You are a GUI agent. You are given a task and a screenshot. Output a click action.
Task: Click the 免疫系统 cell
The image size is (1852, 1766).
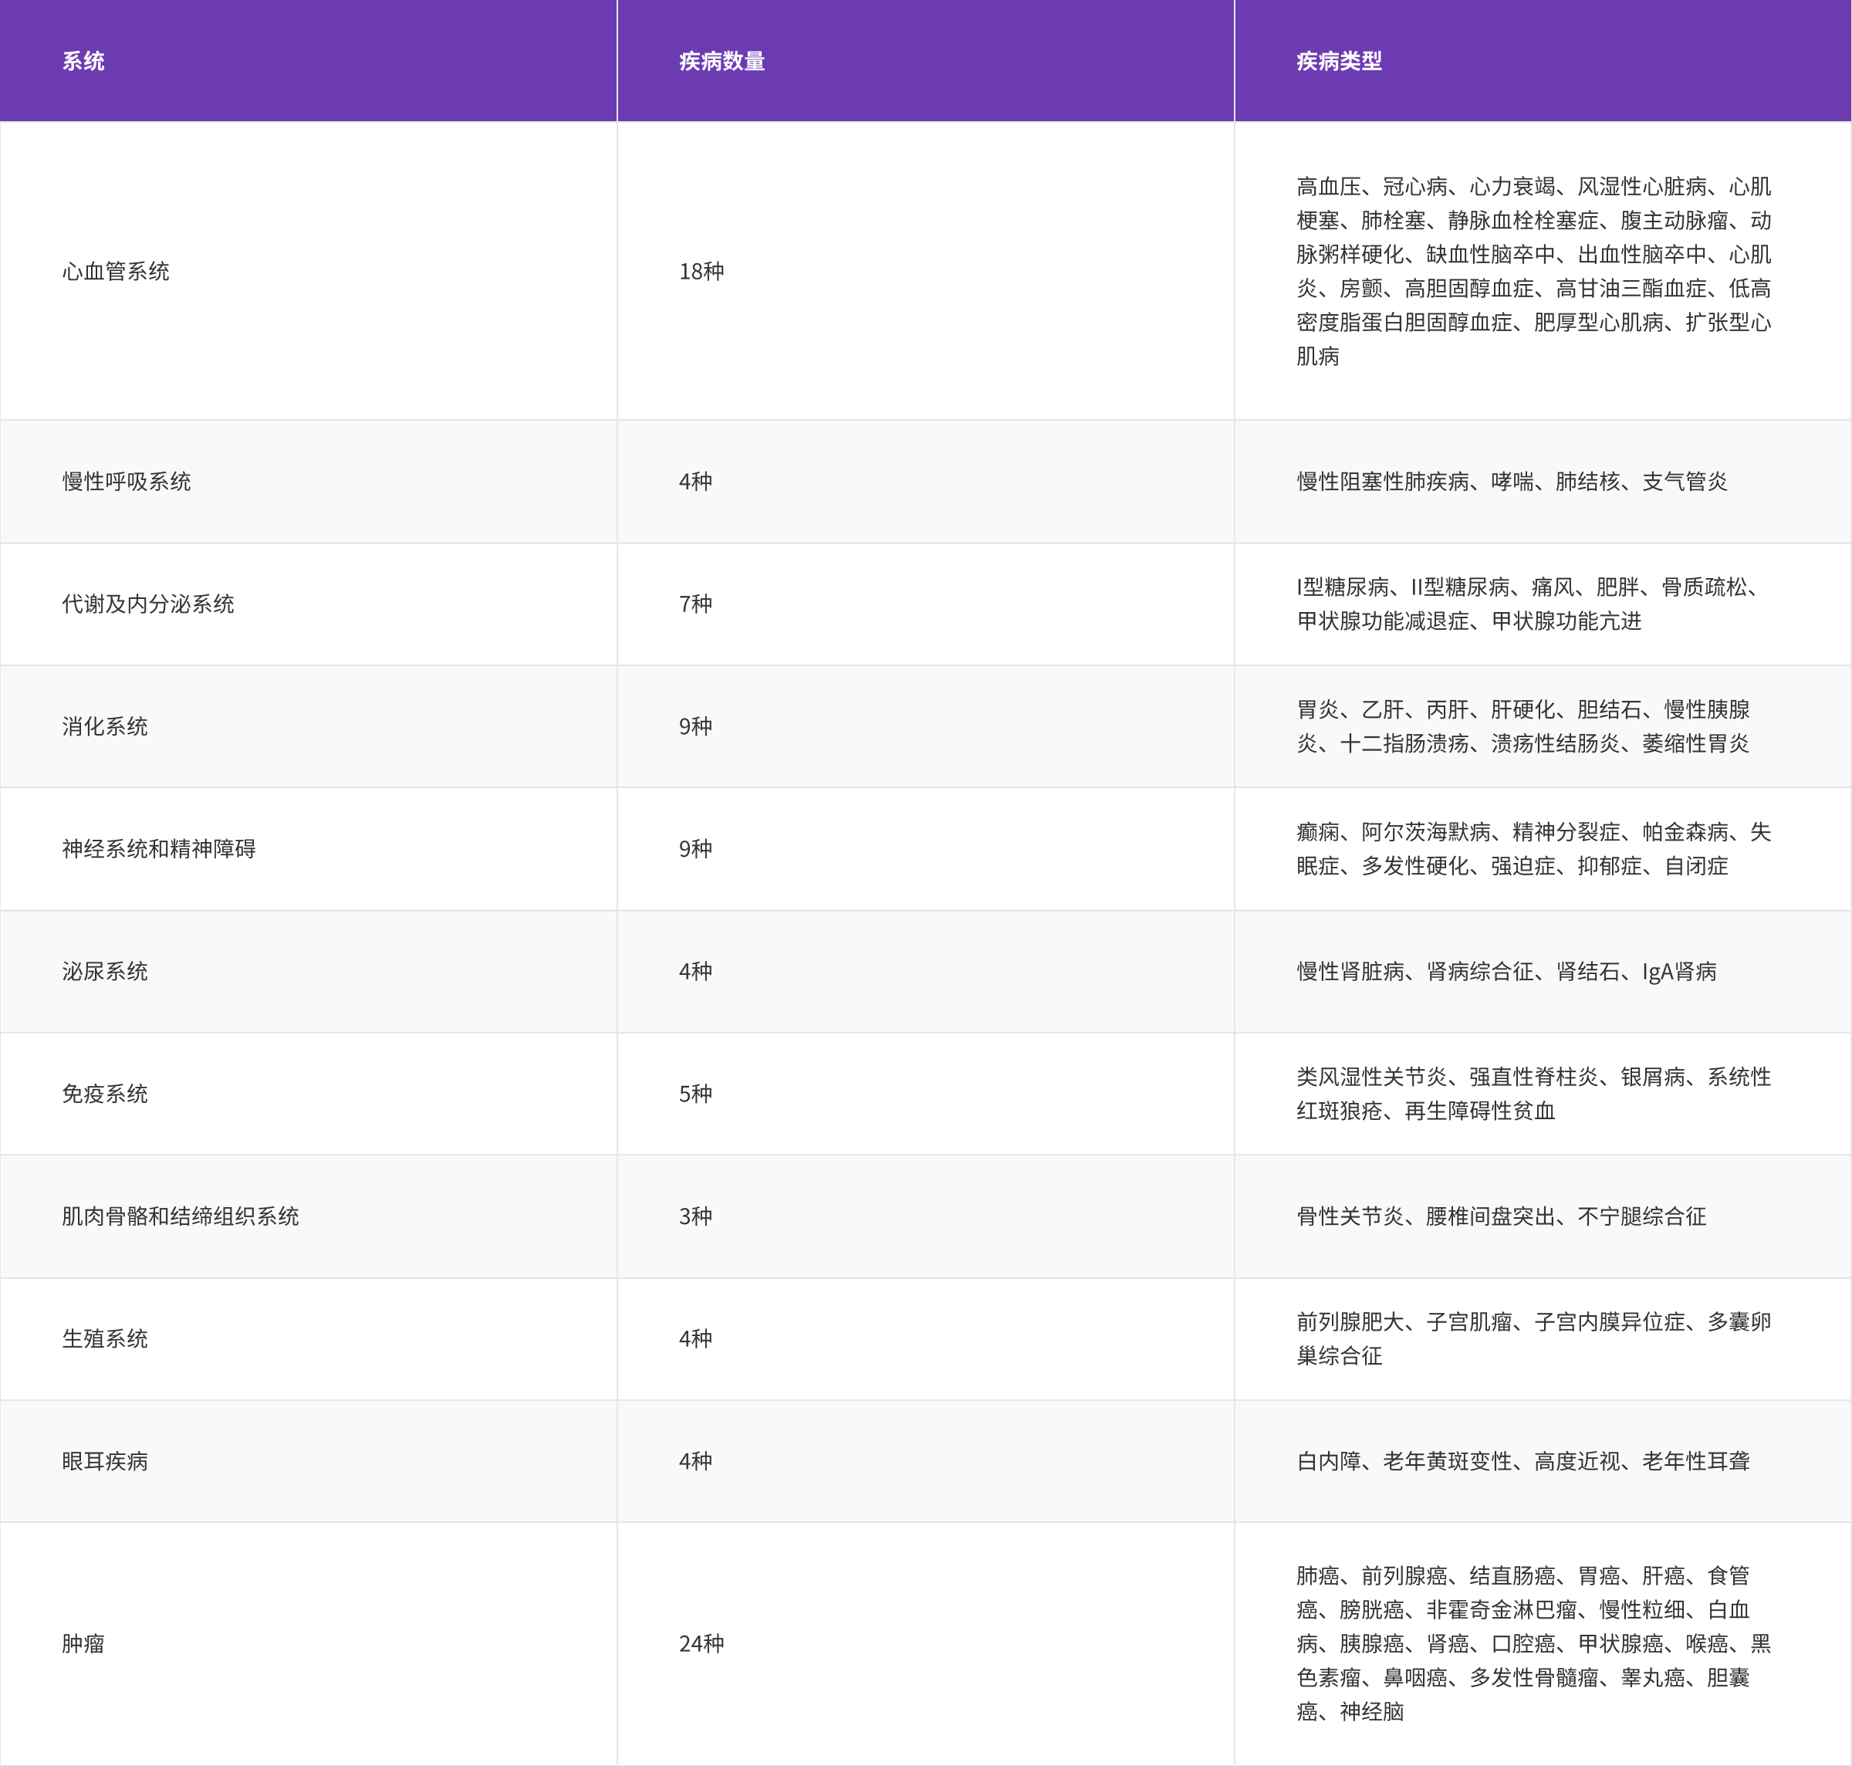104,1093
